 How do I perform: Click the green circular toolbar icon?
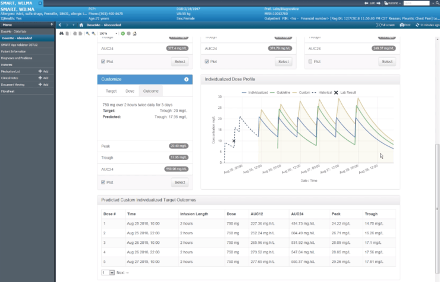tap(122, 33)
